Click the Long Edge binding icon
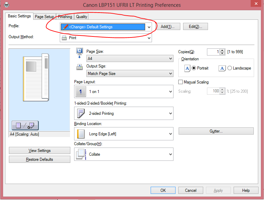The image size is (264, 200). (x=81, y=134)
